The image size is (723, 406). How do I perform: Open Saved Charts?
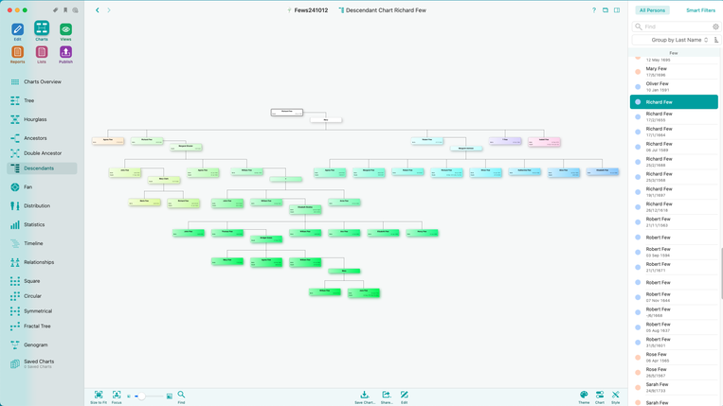coord(42,363)
